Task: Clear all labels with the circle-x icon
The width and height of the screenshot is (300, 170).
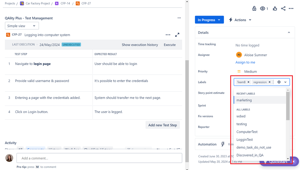Action: pyautogui.click(x=279, y=82)
